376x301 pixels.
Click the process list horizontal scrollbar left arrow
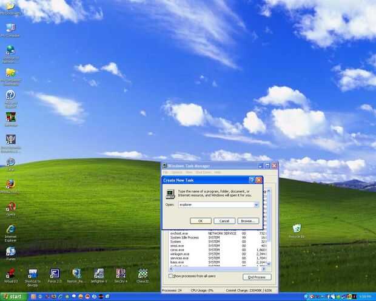(172, 269)
